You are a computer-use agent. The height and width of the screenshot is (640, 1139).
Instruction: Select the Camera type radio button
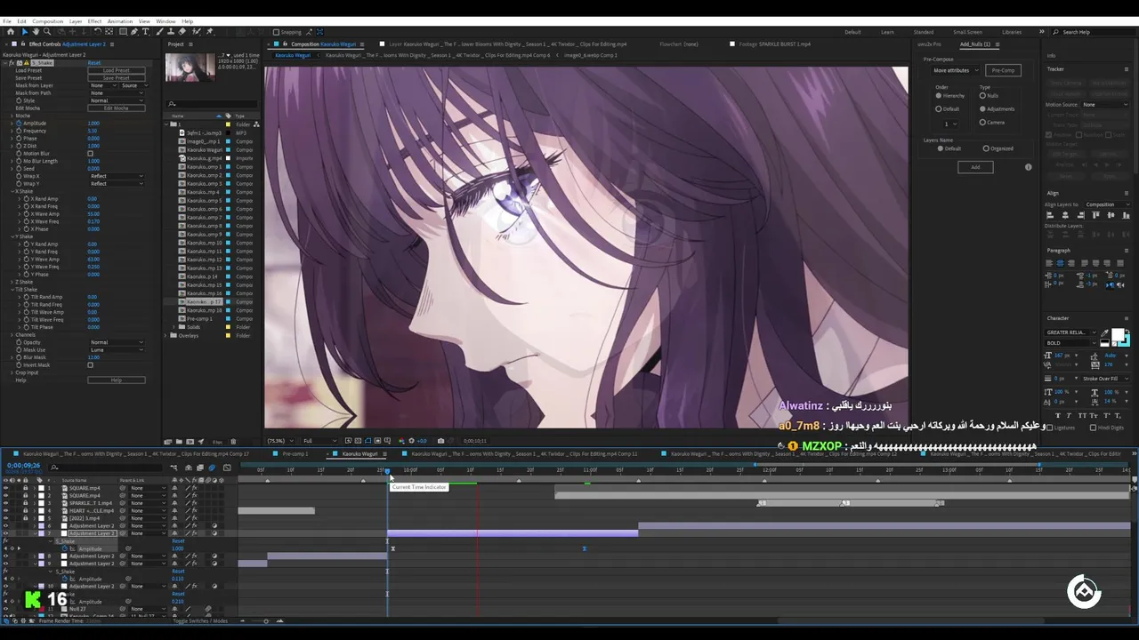(982, 122)
